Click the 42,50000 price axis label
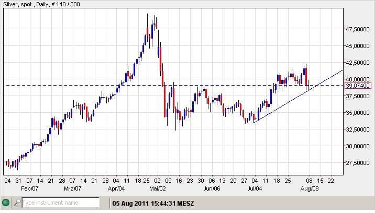375x213 pixels. [x=358, y=63]
